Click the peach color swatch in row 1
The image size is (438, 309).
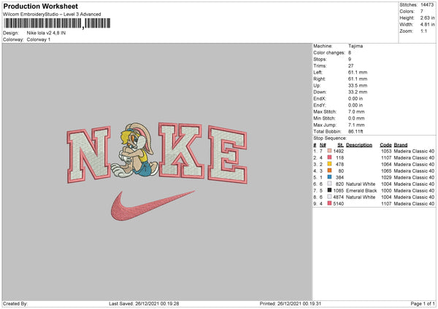pyautogui.click(x=330, y=151)
